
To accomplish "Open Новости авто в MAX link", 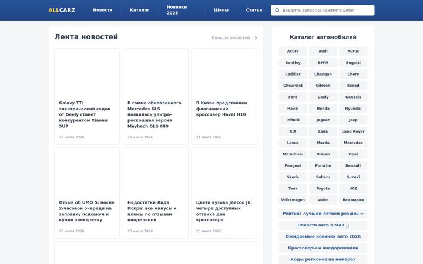I will click(x=323, y=225).
